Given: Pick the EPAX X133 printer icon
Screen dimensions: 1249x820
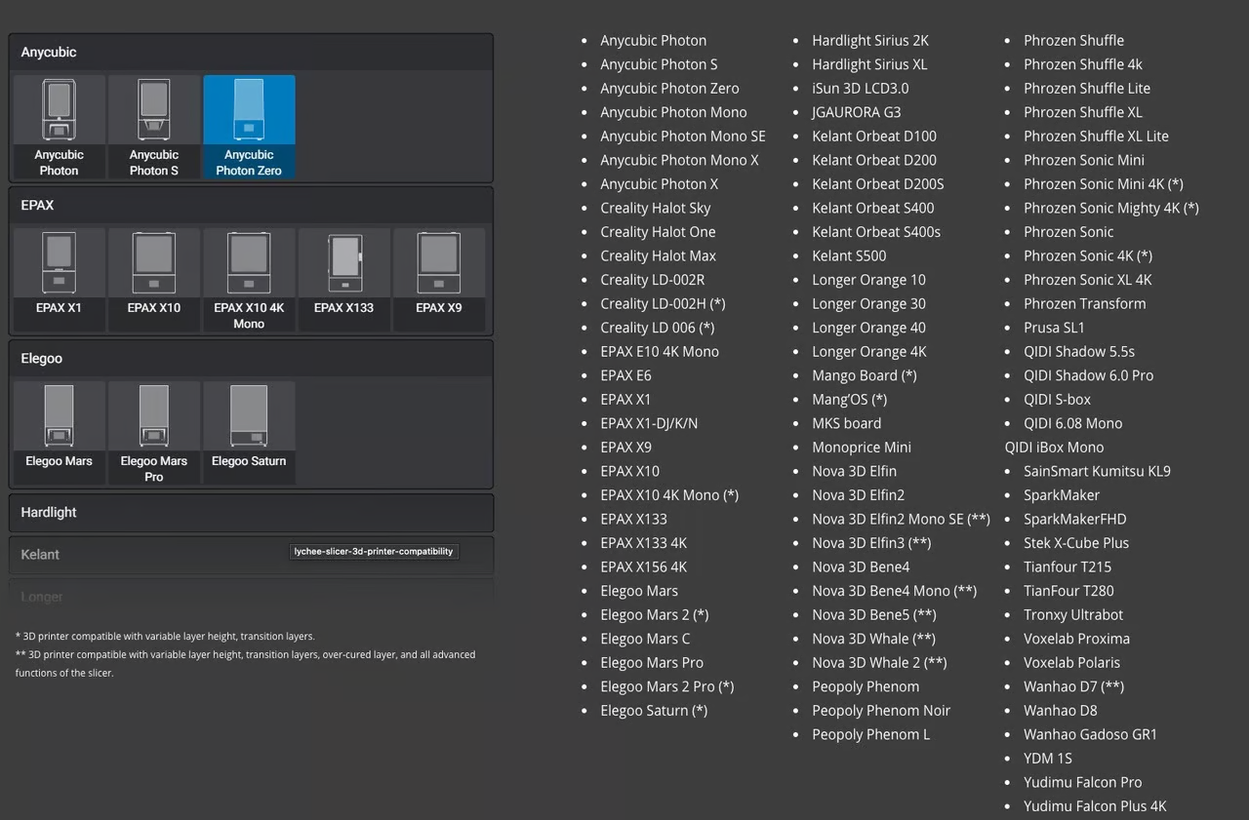Looking at the screenshot, I should tap(343, 279).
